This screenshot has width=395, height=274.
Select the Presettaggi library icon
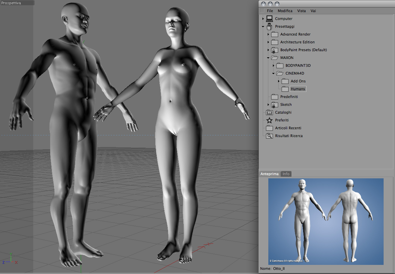point(269,26)
